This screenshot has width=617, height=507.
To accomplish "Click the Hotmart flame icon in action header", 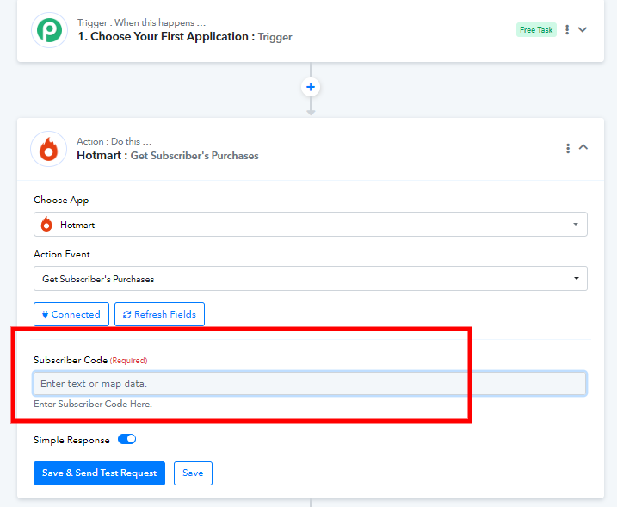I will point(49,149).
